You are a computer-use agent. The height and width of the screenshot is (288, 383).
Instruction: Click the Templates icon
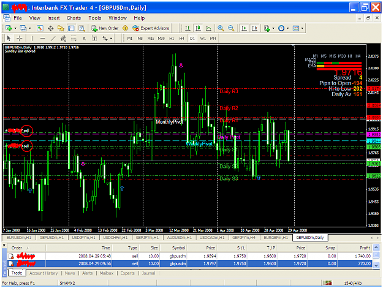point(296,28)
